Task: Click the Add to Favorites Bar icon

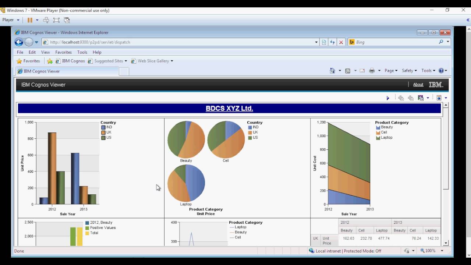Action: [x=50, y=61]
